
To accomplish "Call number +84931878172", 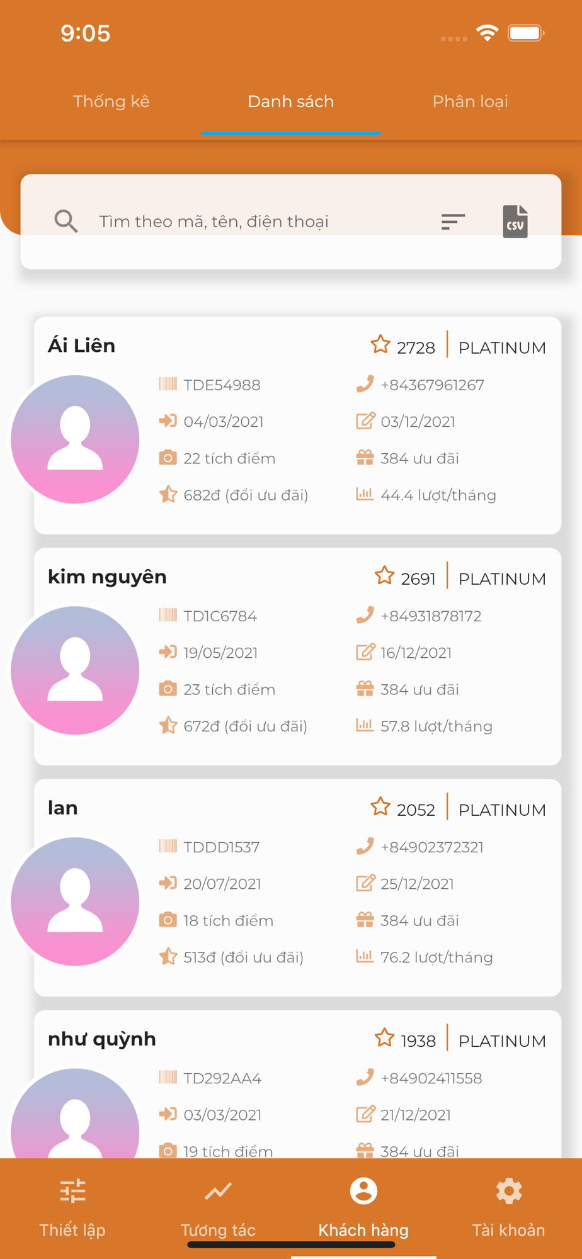I will pyautogui.click(x=431, y=616).
